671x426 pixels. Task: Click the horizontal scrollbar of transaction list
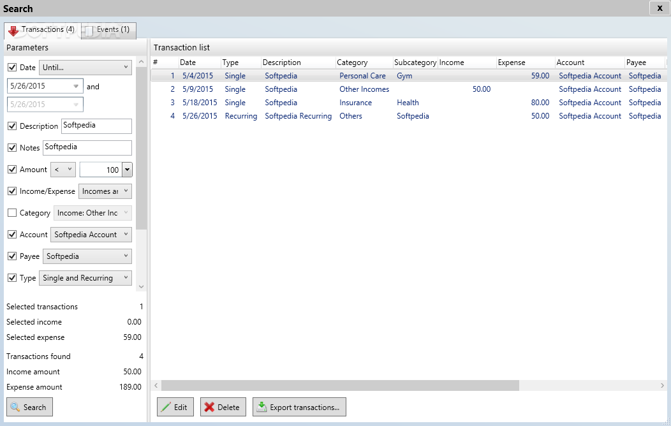click(340, 385)
